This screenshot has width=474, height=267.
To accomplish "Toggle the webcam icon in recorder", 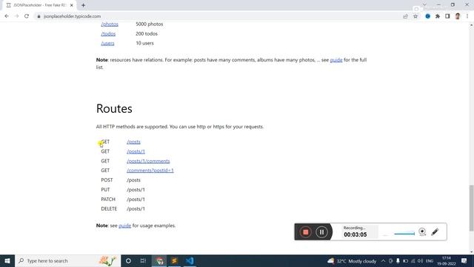I will click(x=422, y=232).
